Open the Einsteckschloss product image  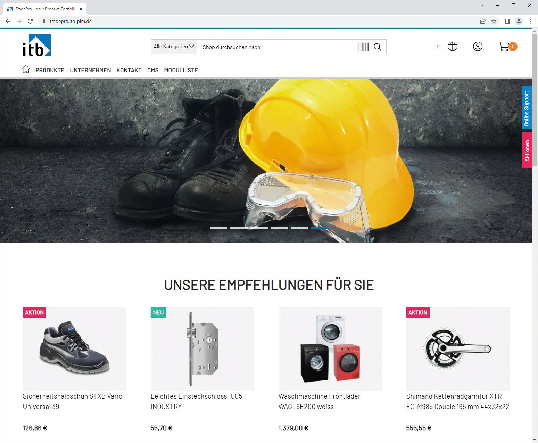[x=202, y=348]
